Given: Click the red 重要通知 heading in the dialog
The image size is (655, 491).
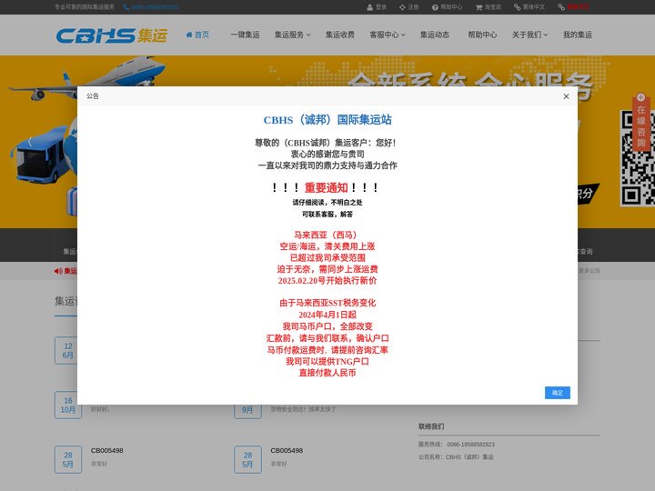Looking at the screenshot, I should (x=326, y=188).
